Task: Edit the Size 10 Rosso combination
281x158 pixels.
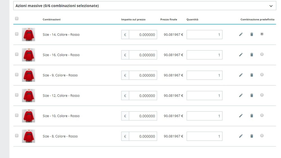Action: coord(241,116)
